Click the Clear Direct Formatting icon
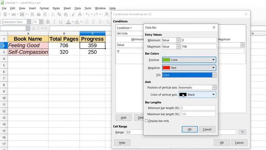The height and width of the screenshot is (150, 266). (x=80, y=15)
